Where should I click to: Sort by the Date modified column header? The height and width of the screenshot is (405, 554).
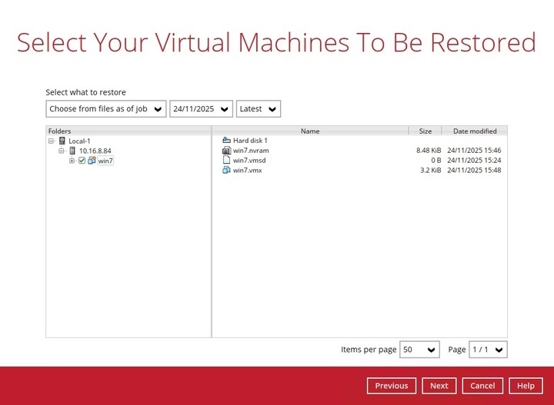point(475,131)
